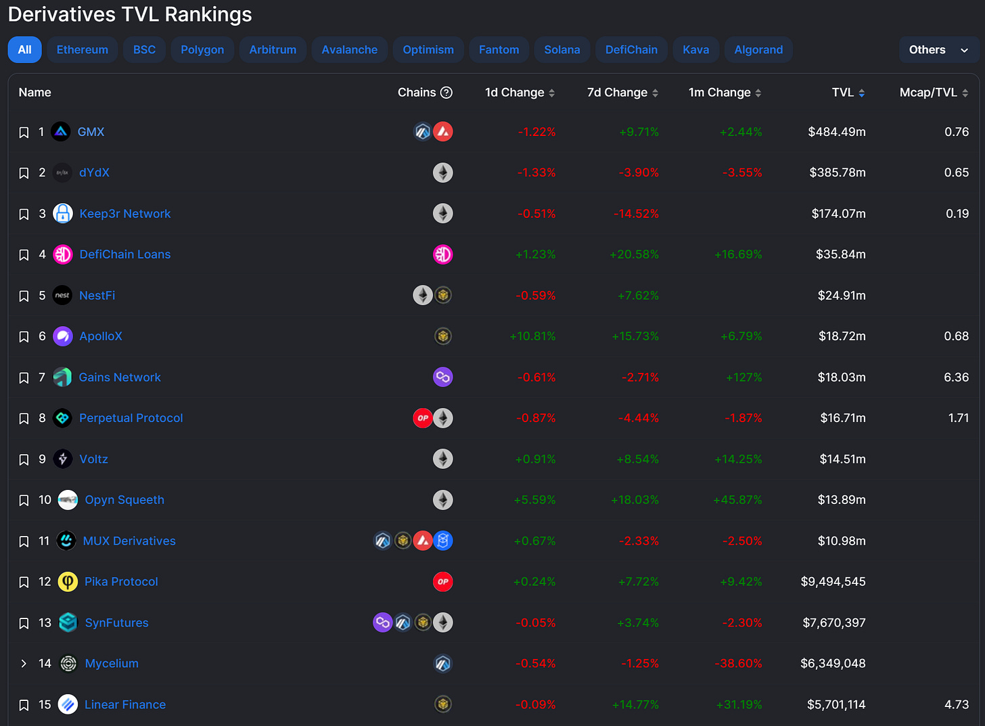
Task: Bookmark Perpetual Protocol
Action: (x=24, y=419)
